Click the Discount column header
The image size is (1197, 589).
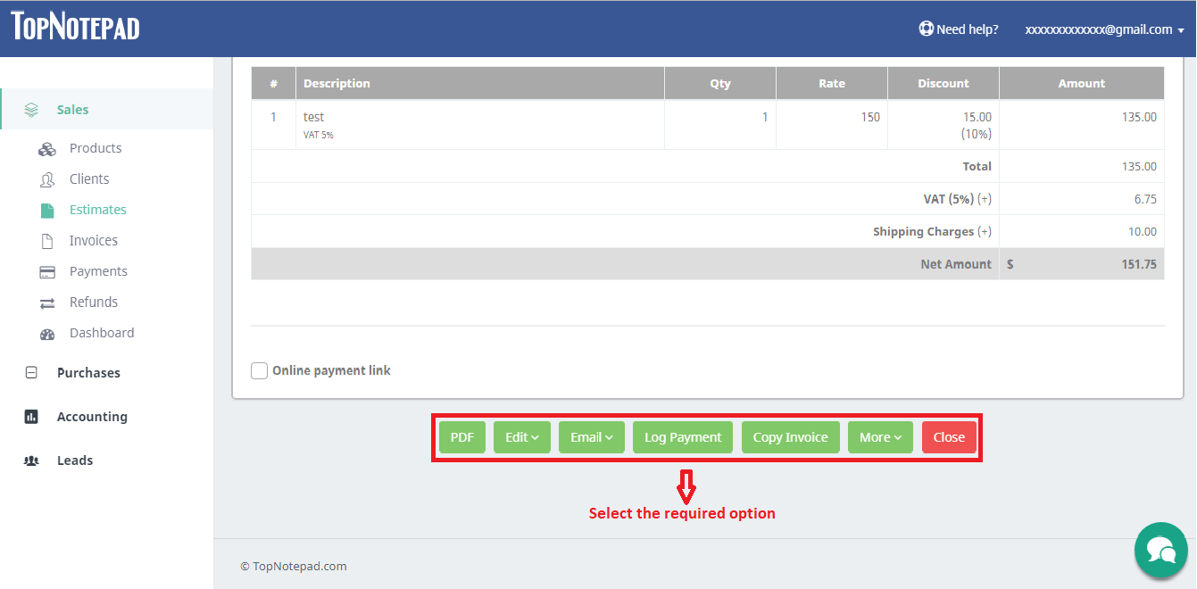pos(943,83)
